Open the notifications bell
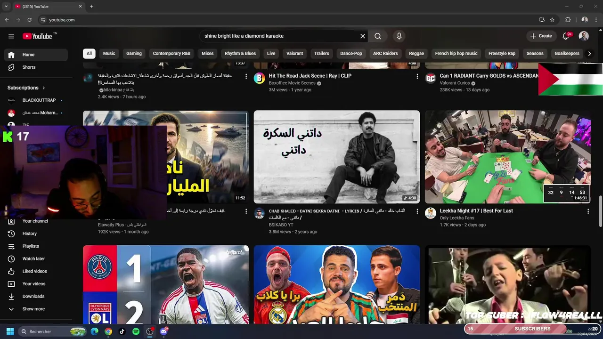This screenshot has height=339, width=603. (566, 36)
